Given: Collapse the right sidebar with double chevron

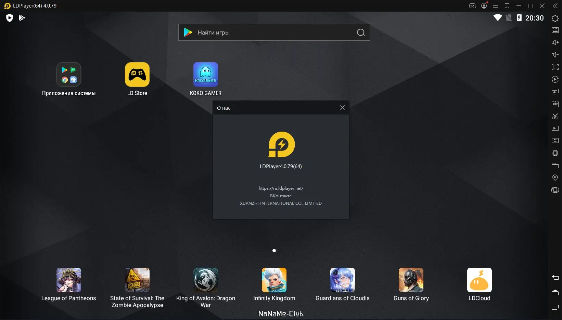Looking at the screenshot, I should click(555, 6).
